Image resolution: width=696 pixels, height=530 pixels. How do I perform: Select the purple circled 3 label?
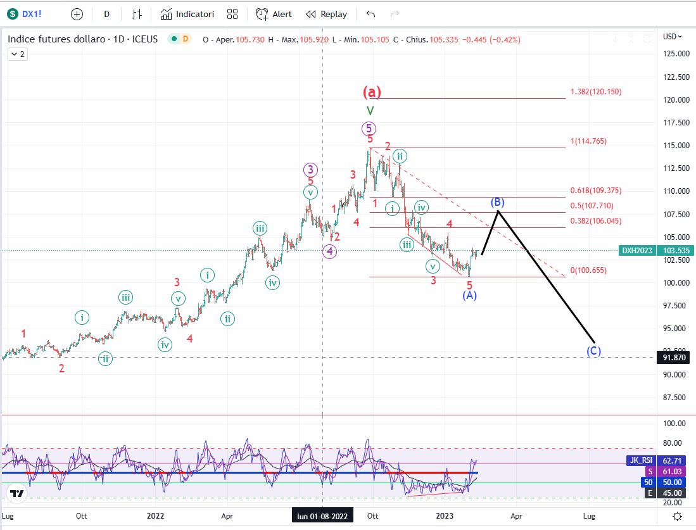311,170
